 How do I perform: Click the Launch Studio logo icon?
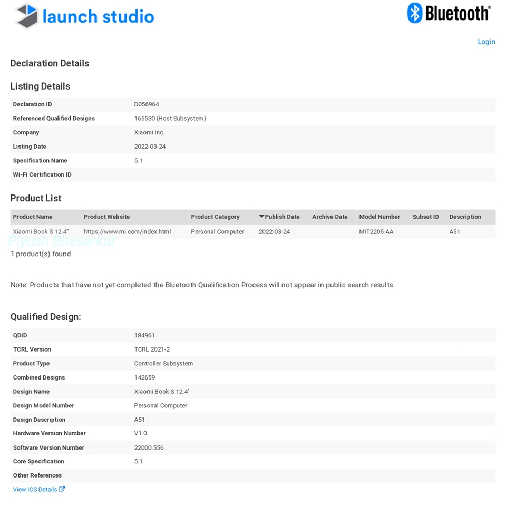pyautogui.click(x=27, y=16)
